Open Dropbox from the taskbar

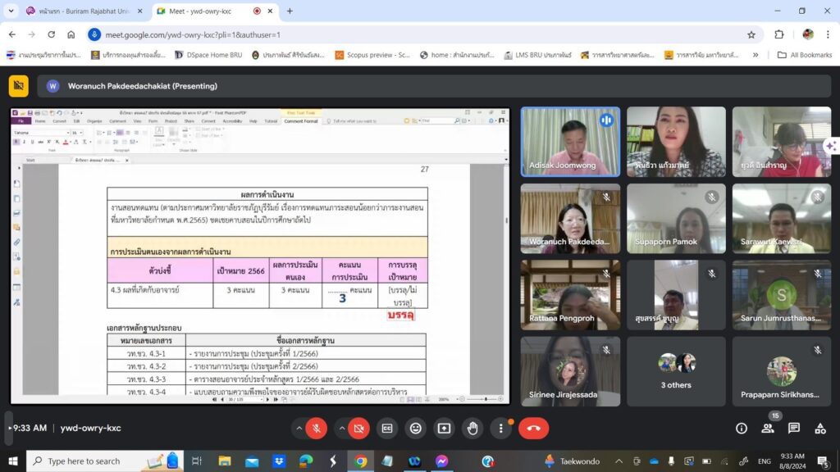coord(279,461)
